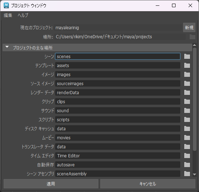Open folder picker for sourceimages
The image size is (199, 192).
(187, 83)
